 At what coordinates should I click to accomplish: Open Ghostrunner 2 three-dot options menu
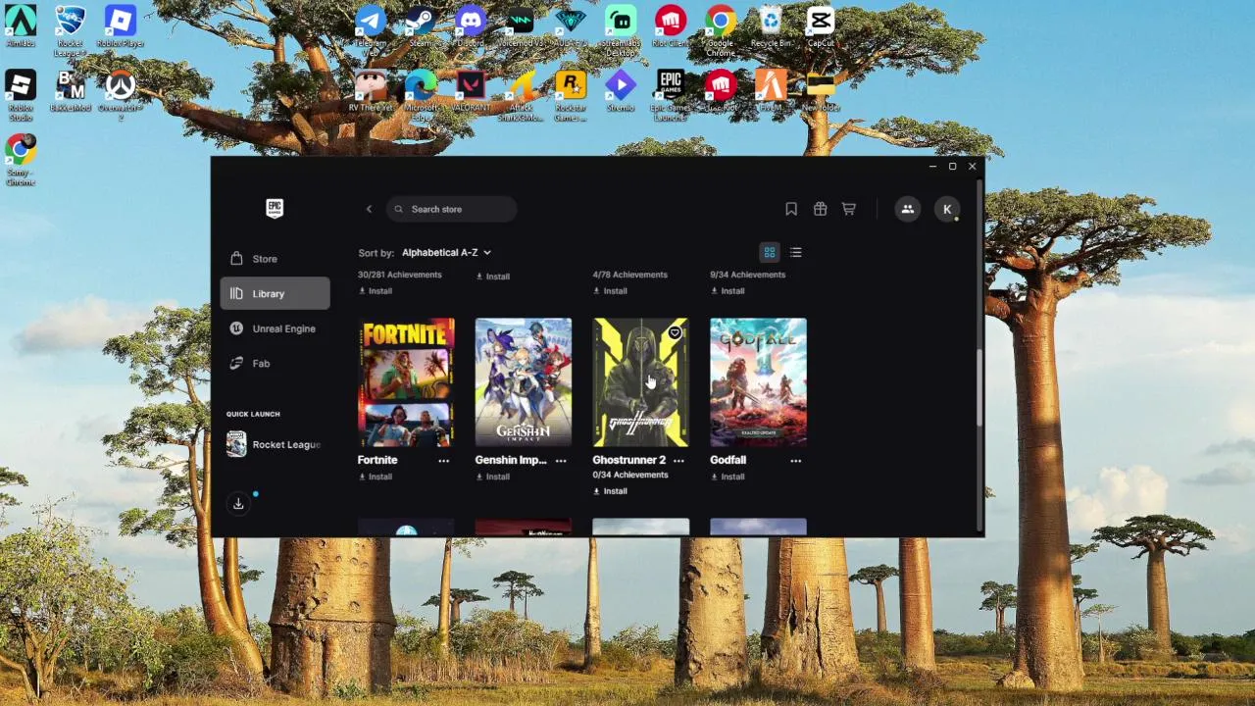pos(678,460)
